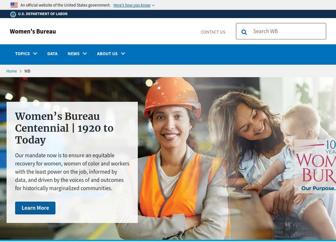The height and width of the screenshot is (242, 336).
Task: Open the About Us menu
Action: [x=107, y=54]
